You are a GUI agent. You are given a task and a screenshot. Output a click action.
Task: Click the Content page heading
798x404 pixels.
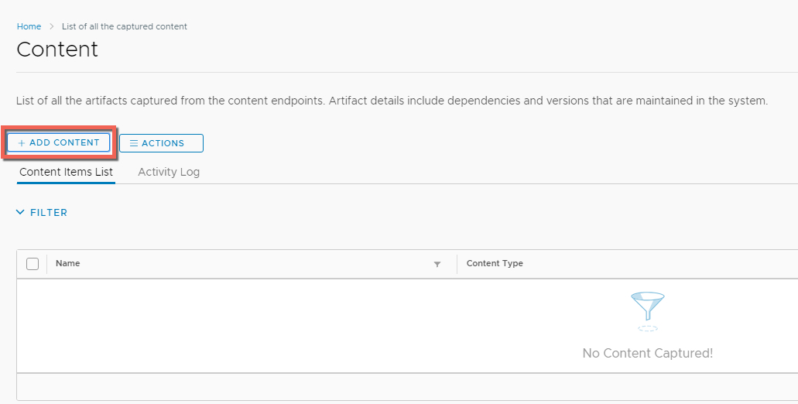click(x=57, y=50)
